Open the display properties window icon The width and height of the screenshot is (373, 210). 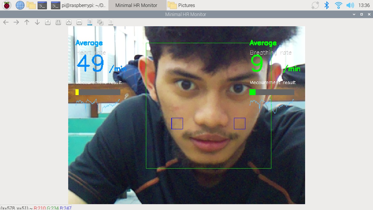point(111,22)
